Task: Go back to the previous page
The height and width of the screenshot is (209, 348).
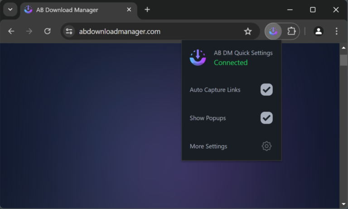Action: (11, 31)
